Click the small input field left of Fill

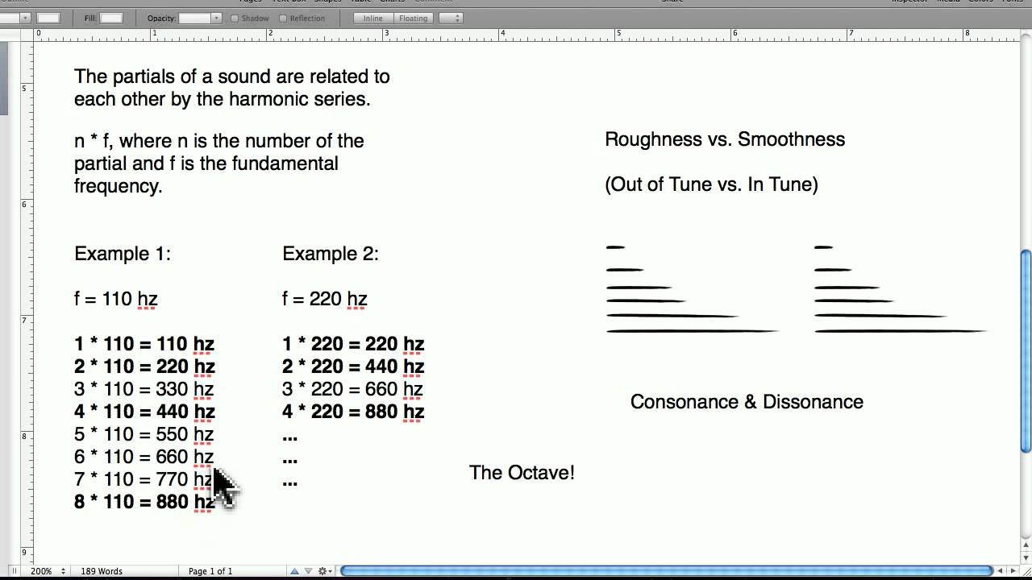48,18
